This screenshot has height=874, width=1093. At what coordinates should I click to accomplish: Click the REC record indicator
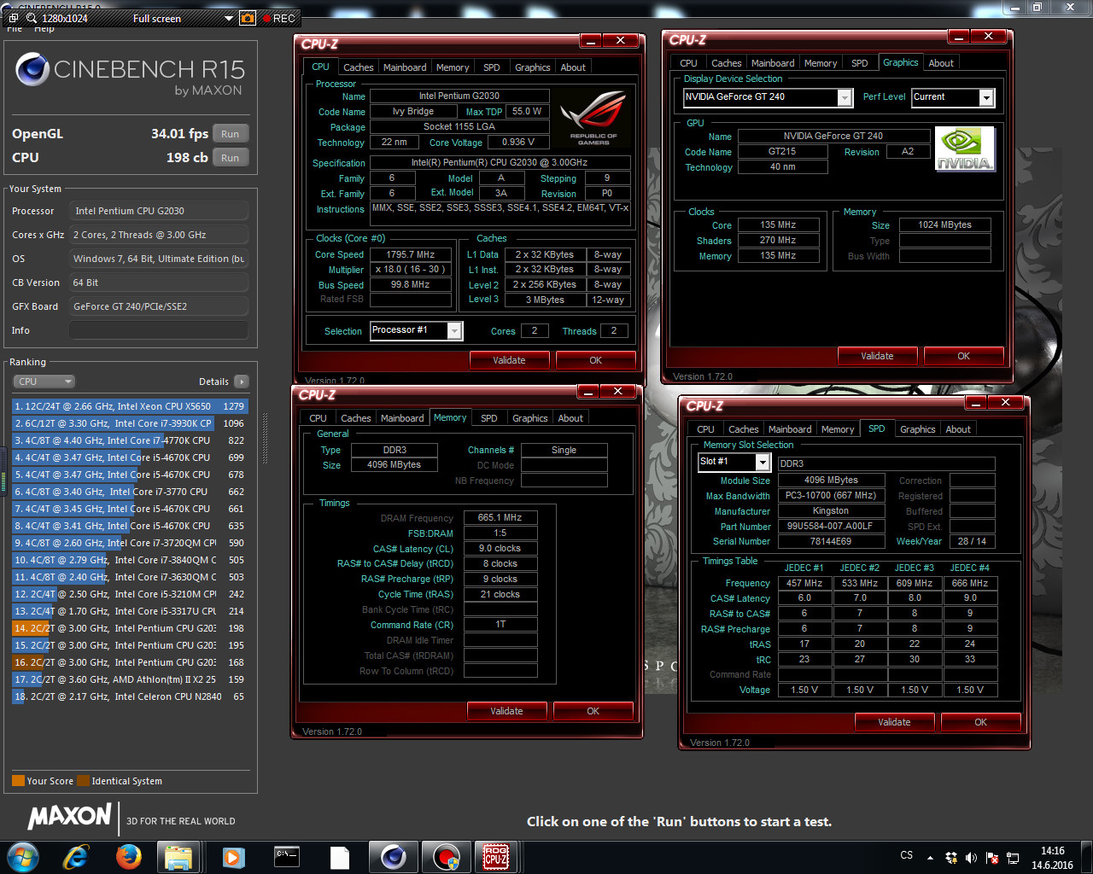(278, 18)
